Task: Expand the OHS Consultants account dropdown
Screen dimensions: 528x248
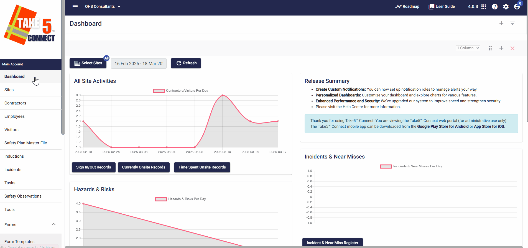Action: 103,7
